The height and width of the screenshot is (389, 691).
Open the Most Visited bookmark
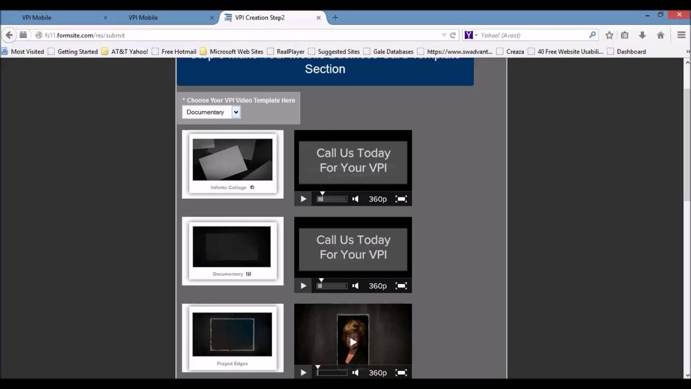[x=23, y=52]
